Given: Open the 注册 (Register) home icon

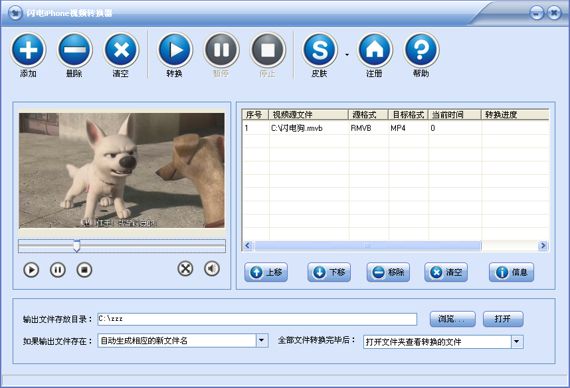Looking at the screenshot, I should pyautogui.click(x=375, y=50).
